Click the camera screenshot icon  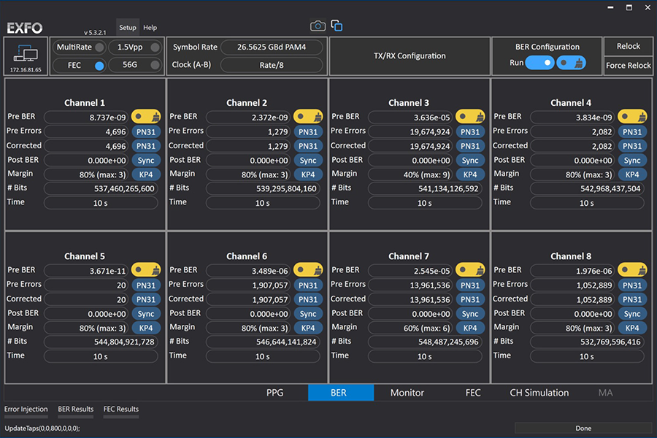(x=318, y=26)
